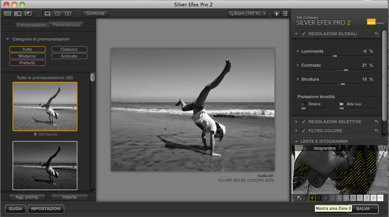Click the Alte luci protection slider handle
The width and height of the screenshot is (389, 217).
tap(342, 109)
